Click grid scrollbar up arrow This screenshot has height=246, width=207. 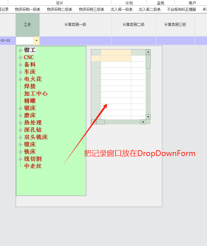point(148,52)
